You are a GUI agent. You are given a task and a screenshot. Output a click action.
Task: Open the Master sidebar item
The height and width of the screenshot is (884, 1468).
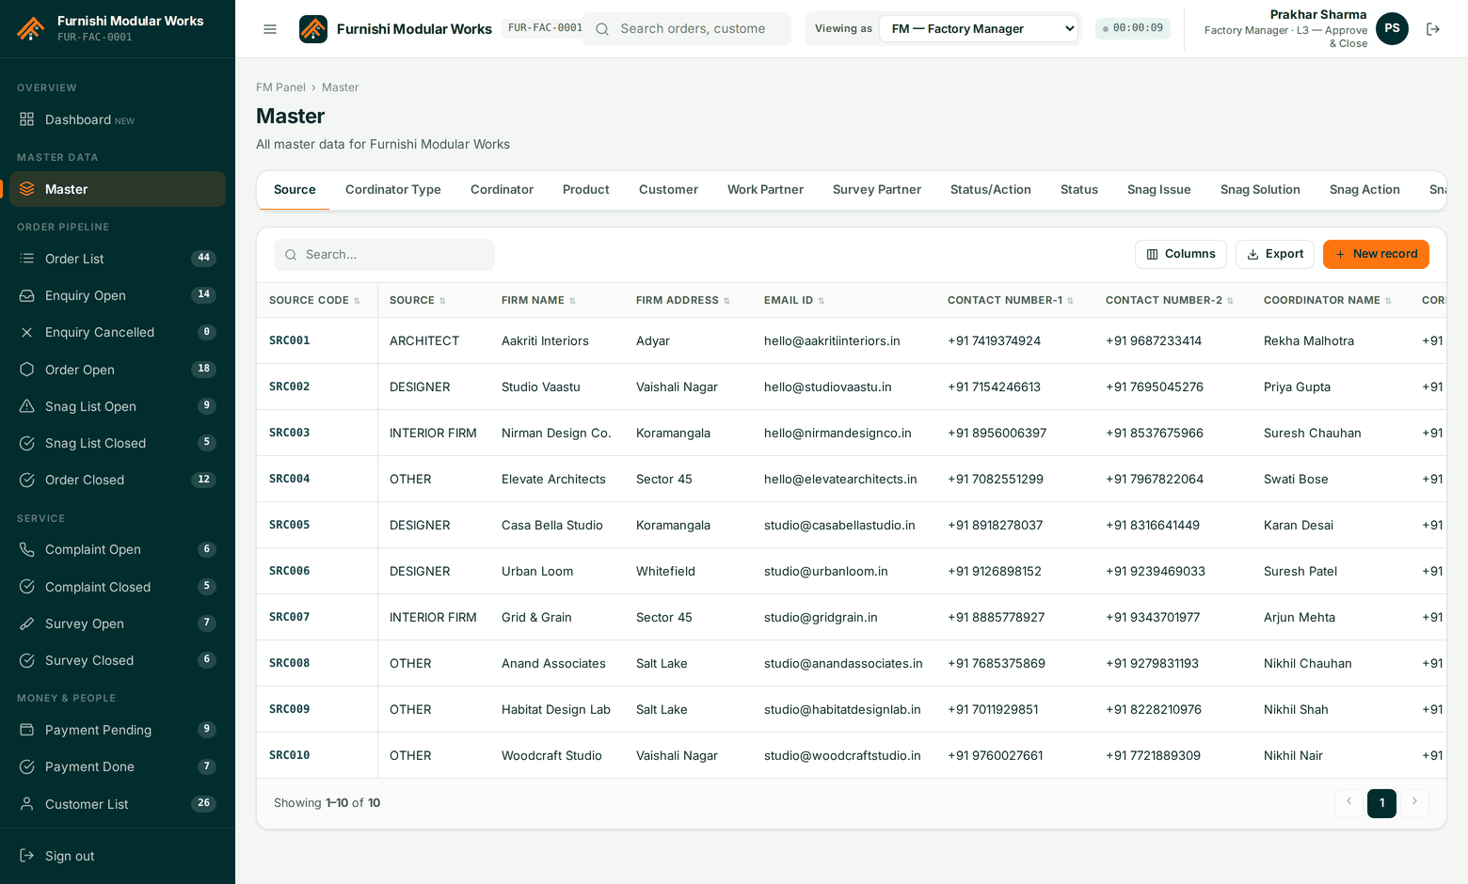(x=118, y=189)
